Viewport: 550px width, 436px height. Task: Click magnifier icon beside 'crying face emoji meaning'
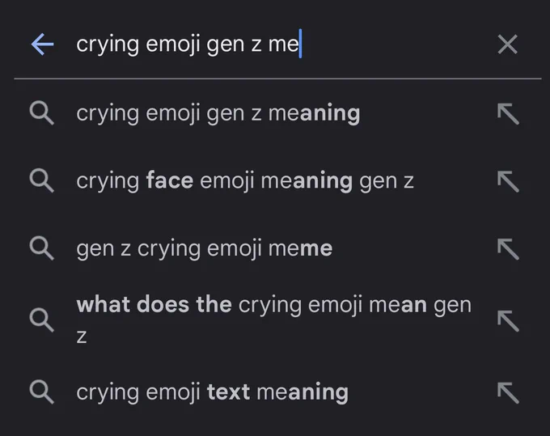click(42, 180)
